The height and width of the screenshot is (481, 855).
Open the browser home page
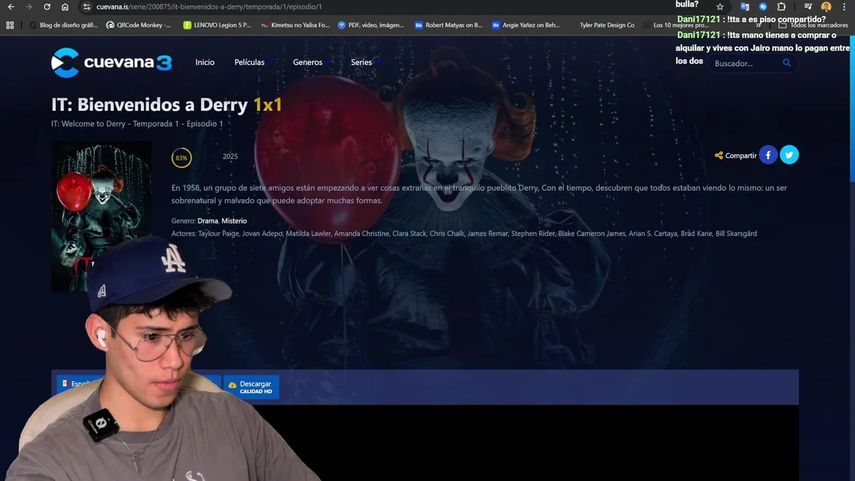coord(65,7)
